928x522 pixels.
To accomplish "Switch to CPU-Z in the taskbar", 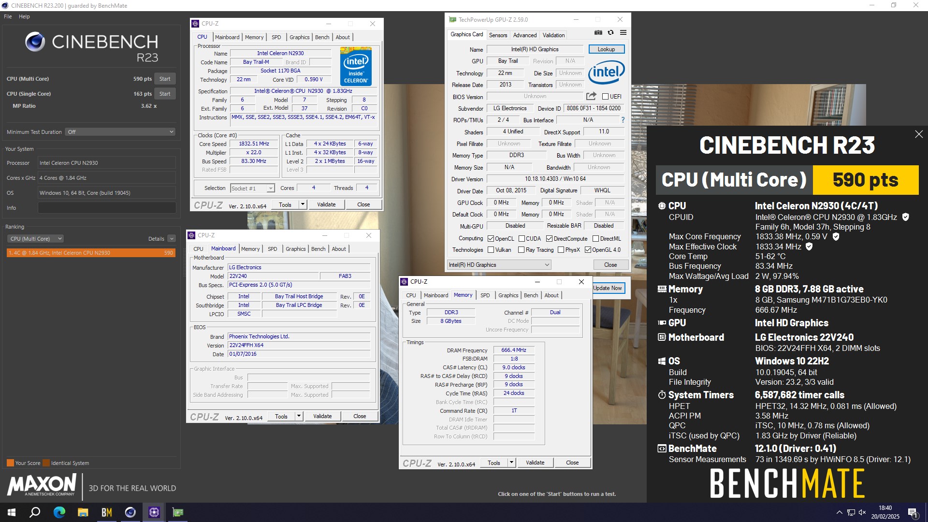I will tap(154, 512).
